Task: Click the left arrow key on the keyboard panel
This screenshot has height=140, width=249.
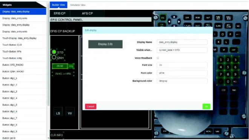Action: click(x=169, y=21)
